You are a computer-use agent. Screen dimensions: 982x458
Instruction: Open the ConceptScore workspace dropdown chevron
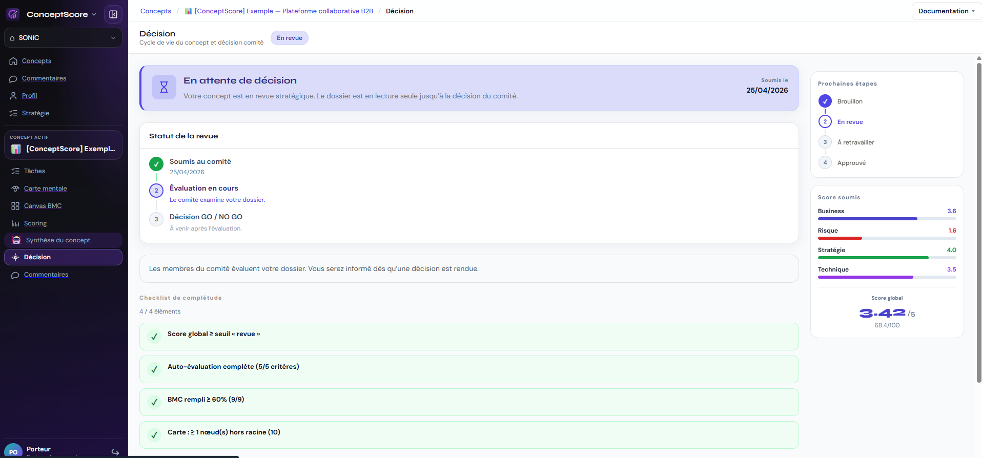tap(94, 14)
